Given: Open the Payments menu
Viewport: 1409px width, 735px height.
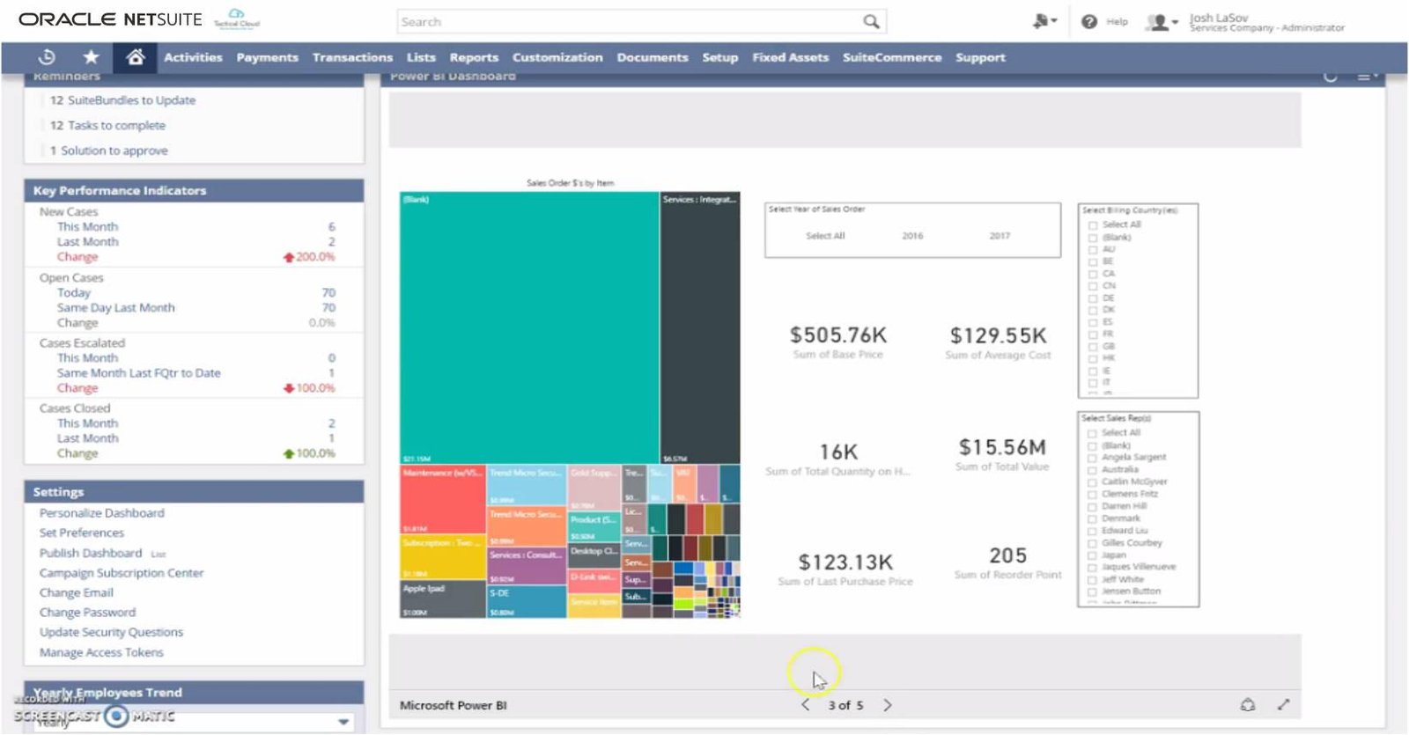Looking at the screenshot, I should 268,57.
